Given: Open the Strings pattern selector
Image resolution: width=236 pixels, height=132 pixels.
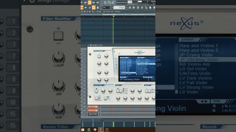Looking at the screenshot, I should (x=119, y=7).
